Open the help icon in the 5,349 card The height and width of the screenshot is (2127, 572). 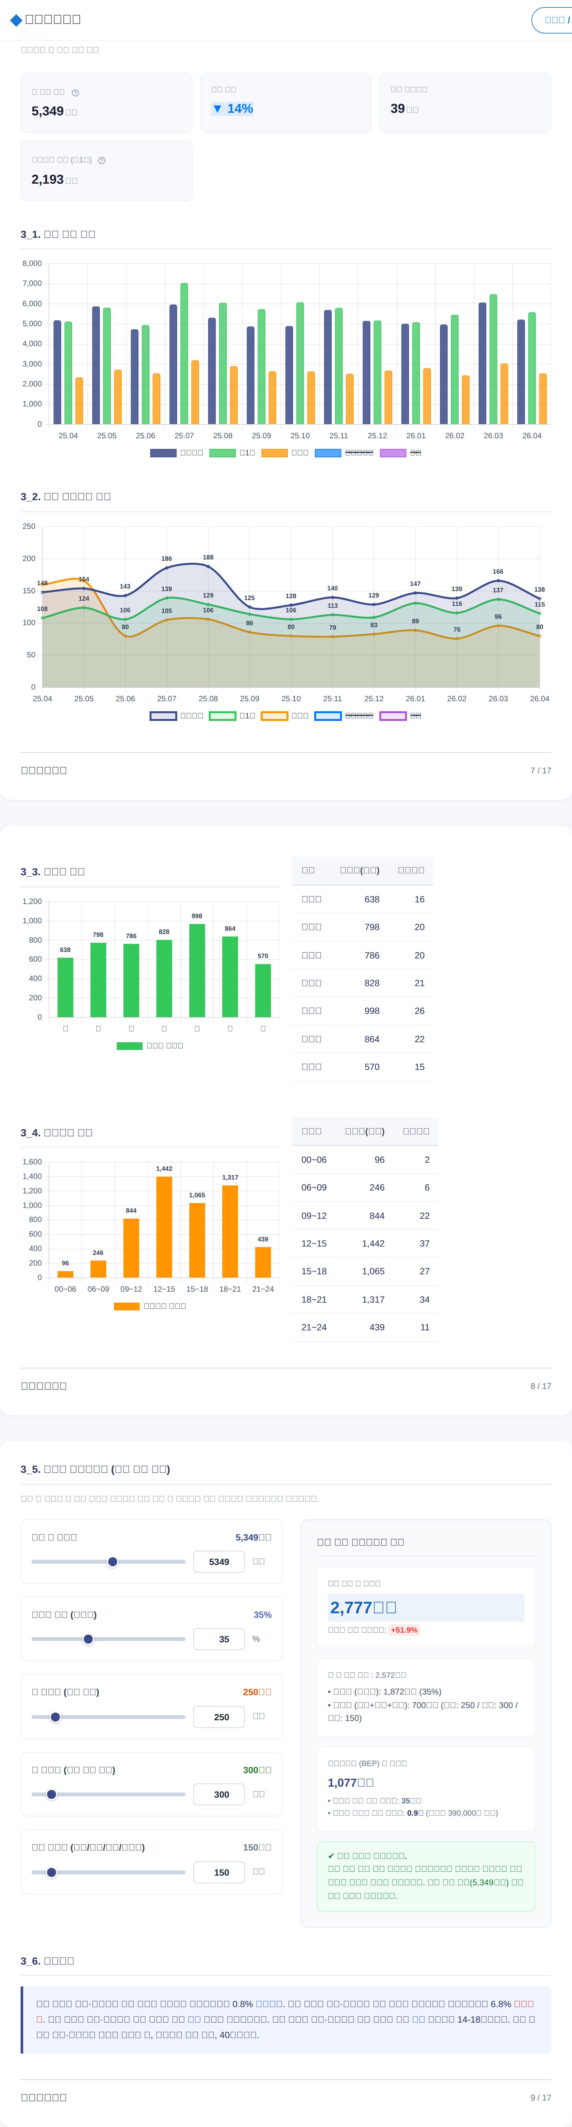point(75,92)
